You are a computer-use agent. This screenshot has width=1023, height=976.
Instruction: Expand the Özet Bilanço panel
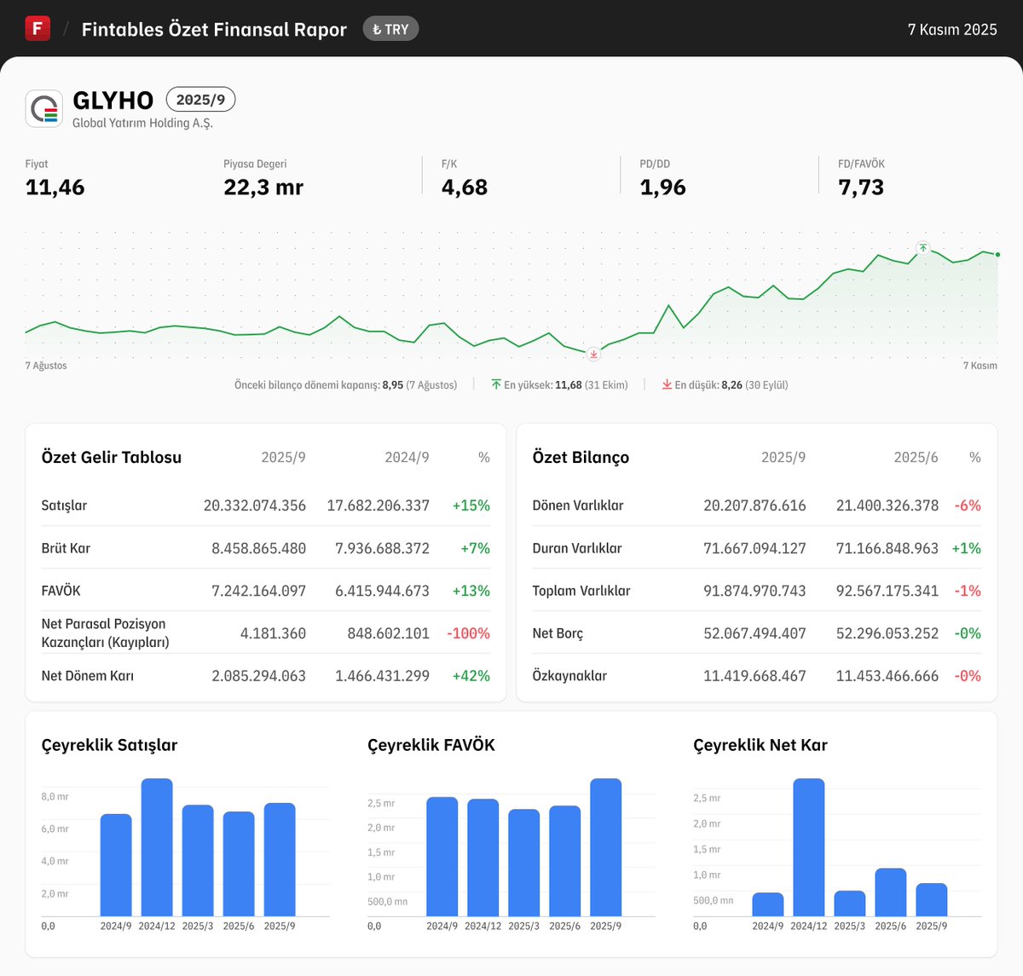(755, 563)
